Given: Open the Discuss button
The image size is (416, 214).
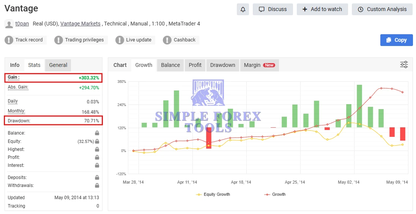Looking at the screenshot, I should [x=273, y=9].
